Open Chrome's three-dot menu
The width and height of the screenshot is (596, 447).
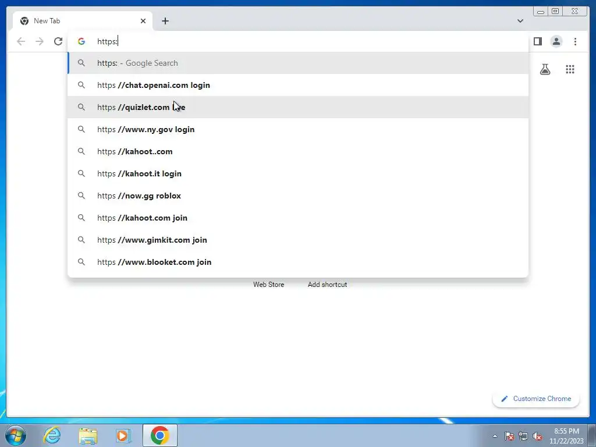(x=575, y=41)
